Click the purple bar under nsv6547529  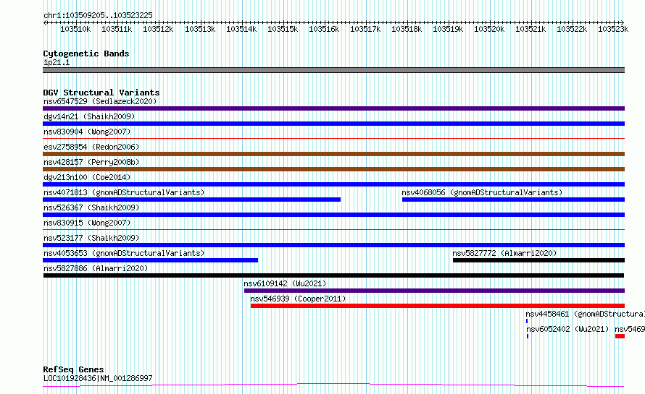point(333,108)
